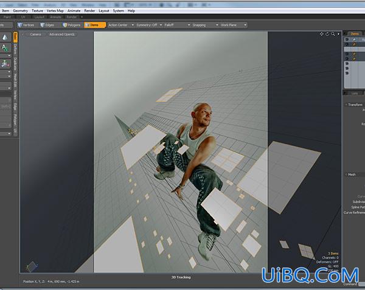Select the Duplicate vertical tab
Image resolution: width=365 pixels, height=290 pixels.
(15, 64)
